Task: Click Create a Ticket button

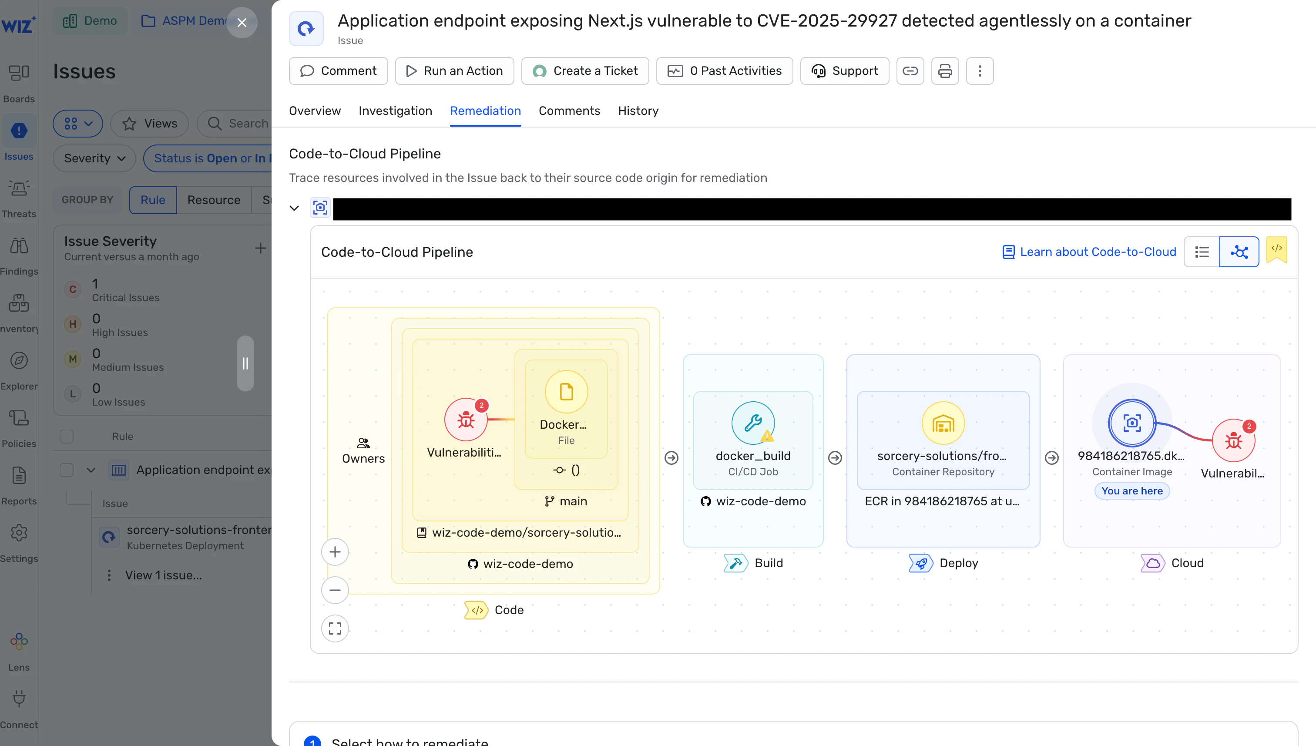Action: (585, 71)
